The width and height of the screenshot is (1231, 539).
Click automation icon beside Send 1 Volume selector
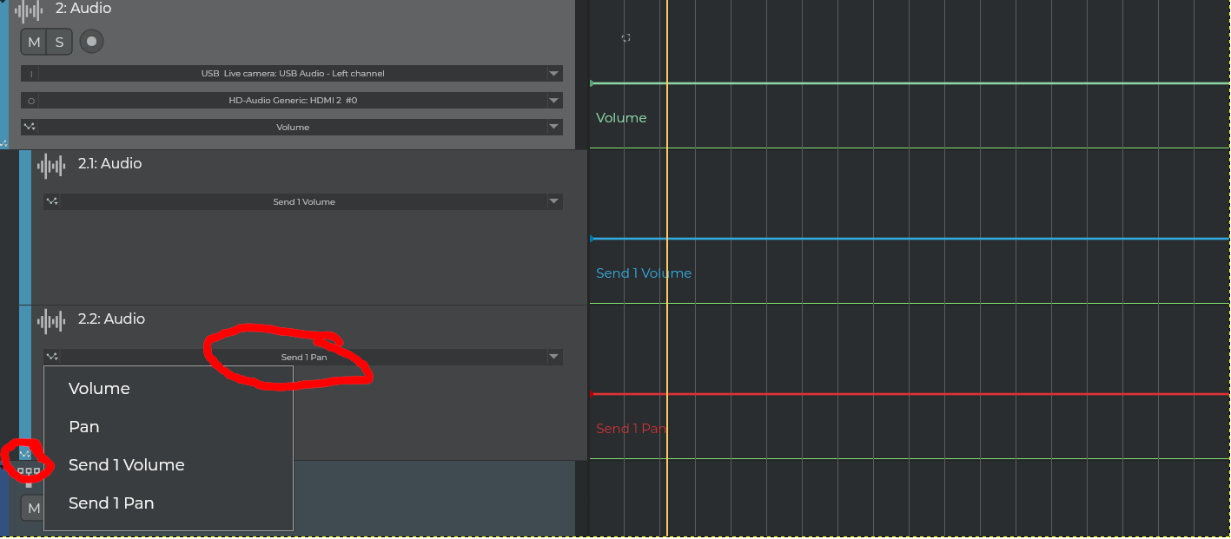click(52, 201)
